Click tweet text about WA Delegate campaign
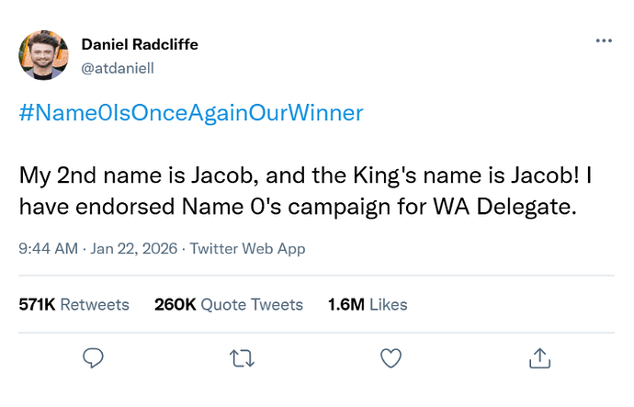The height and width of the screenshot is (407, 634). [298, 207]
